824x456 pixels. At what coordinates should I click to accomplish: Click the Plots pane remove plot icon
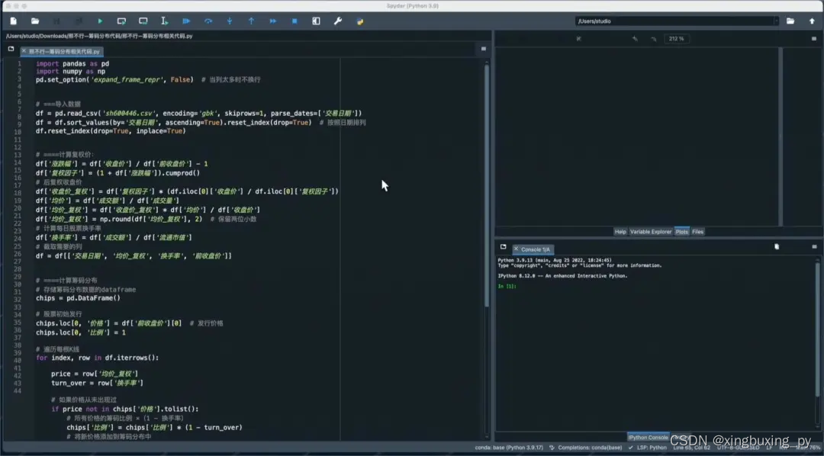click(x=578, y=39)
